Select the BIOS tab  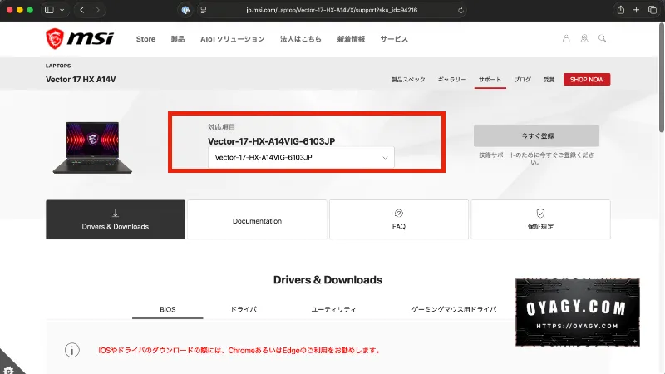pos(168,309)
